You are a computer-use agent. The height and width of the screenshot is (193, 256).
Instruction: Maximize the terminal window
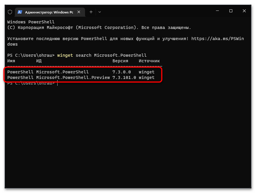231,11
